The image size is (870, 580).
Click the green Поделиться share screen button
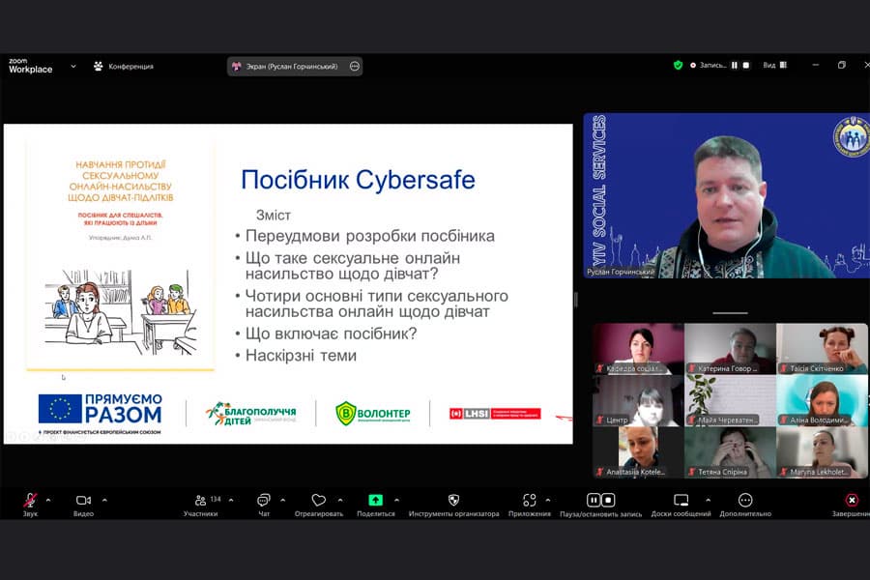point(375,500)
